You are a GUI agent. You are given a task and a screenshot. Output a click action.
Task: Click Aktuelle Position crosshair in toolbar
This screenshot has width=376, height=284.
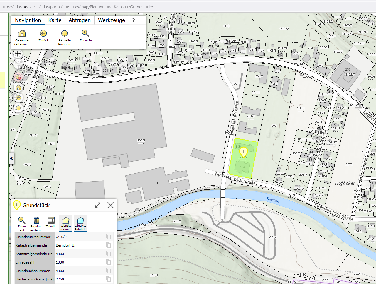[x=64, y=33]
